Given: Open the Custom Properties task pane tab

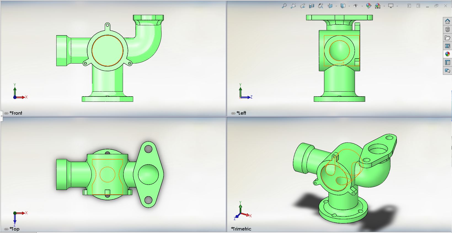Looking at the screenshot, I should pyautogui.click(x=447, y=63).
